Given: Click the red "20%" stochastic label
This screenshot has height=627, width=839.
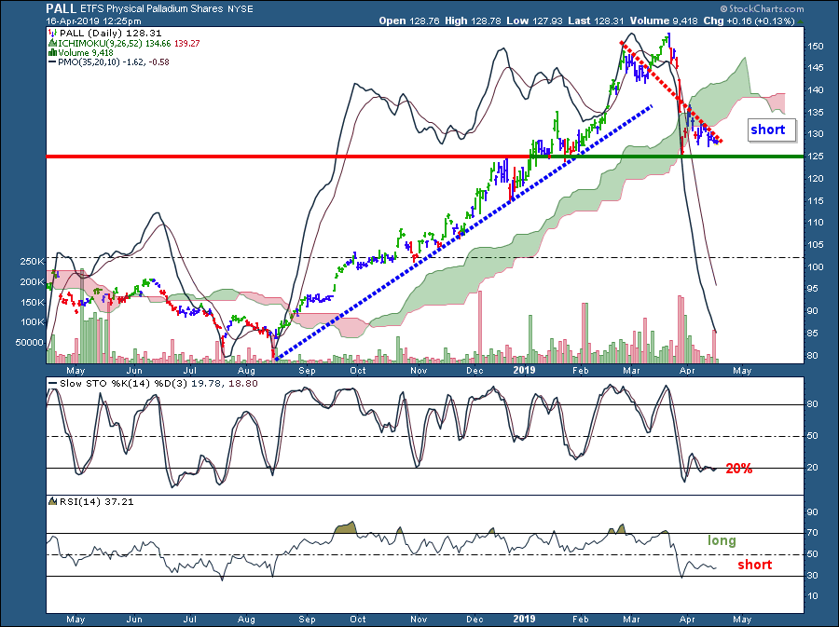Looking at the screenshot, I should [739, 469].
